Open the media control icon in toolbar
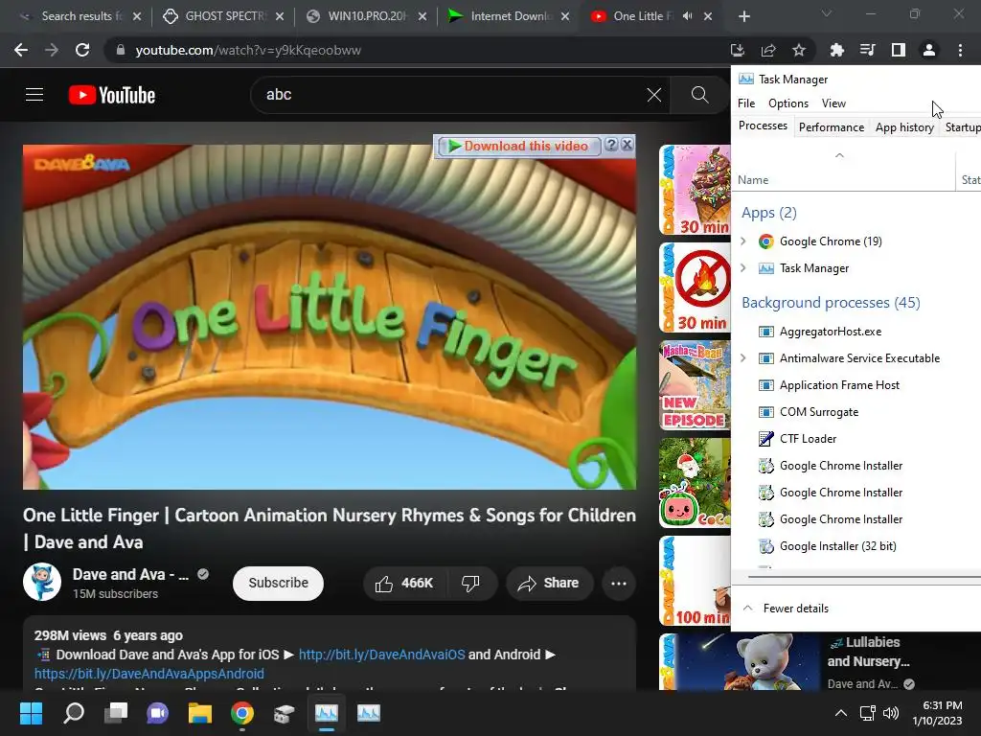 [x=867, y=50]
